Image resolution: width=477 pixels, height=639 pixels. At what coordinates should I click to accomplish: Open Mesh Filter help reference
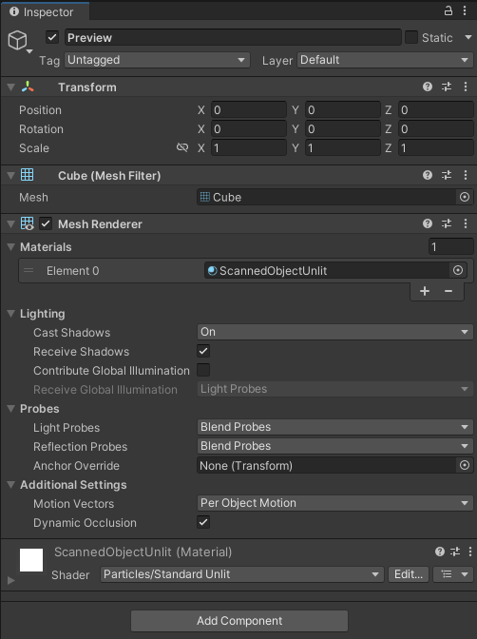point(428,175)
